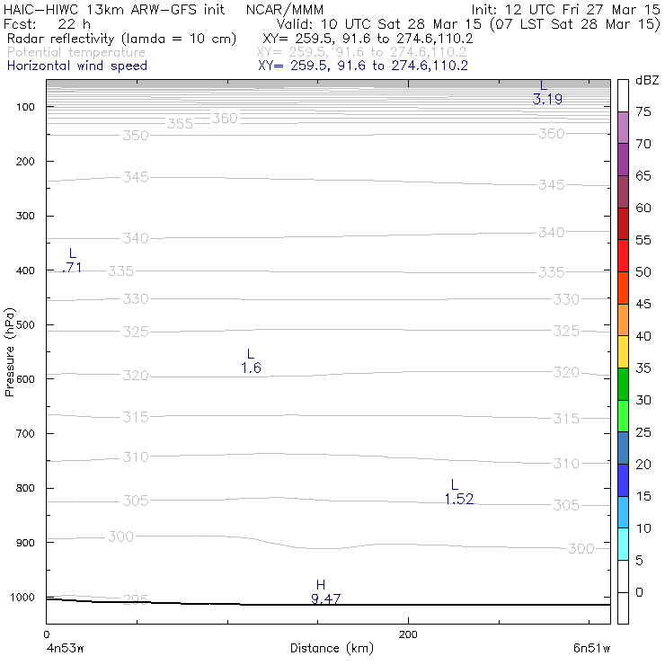Click the Horizontal wind speed legend text
The image size is (665, 665).
click(77, 66)
